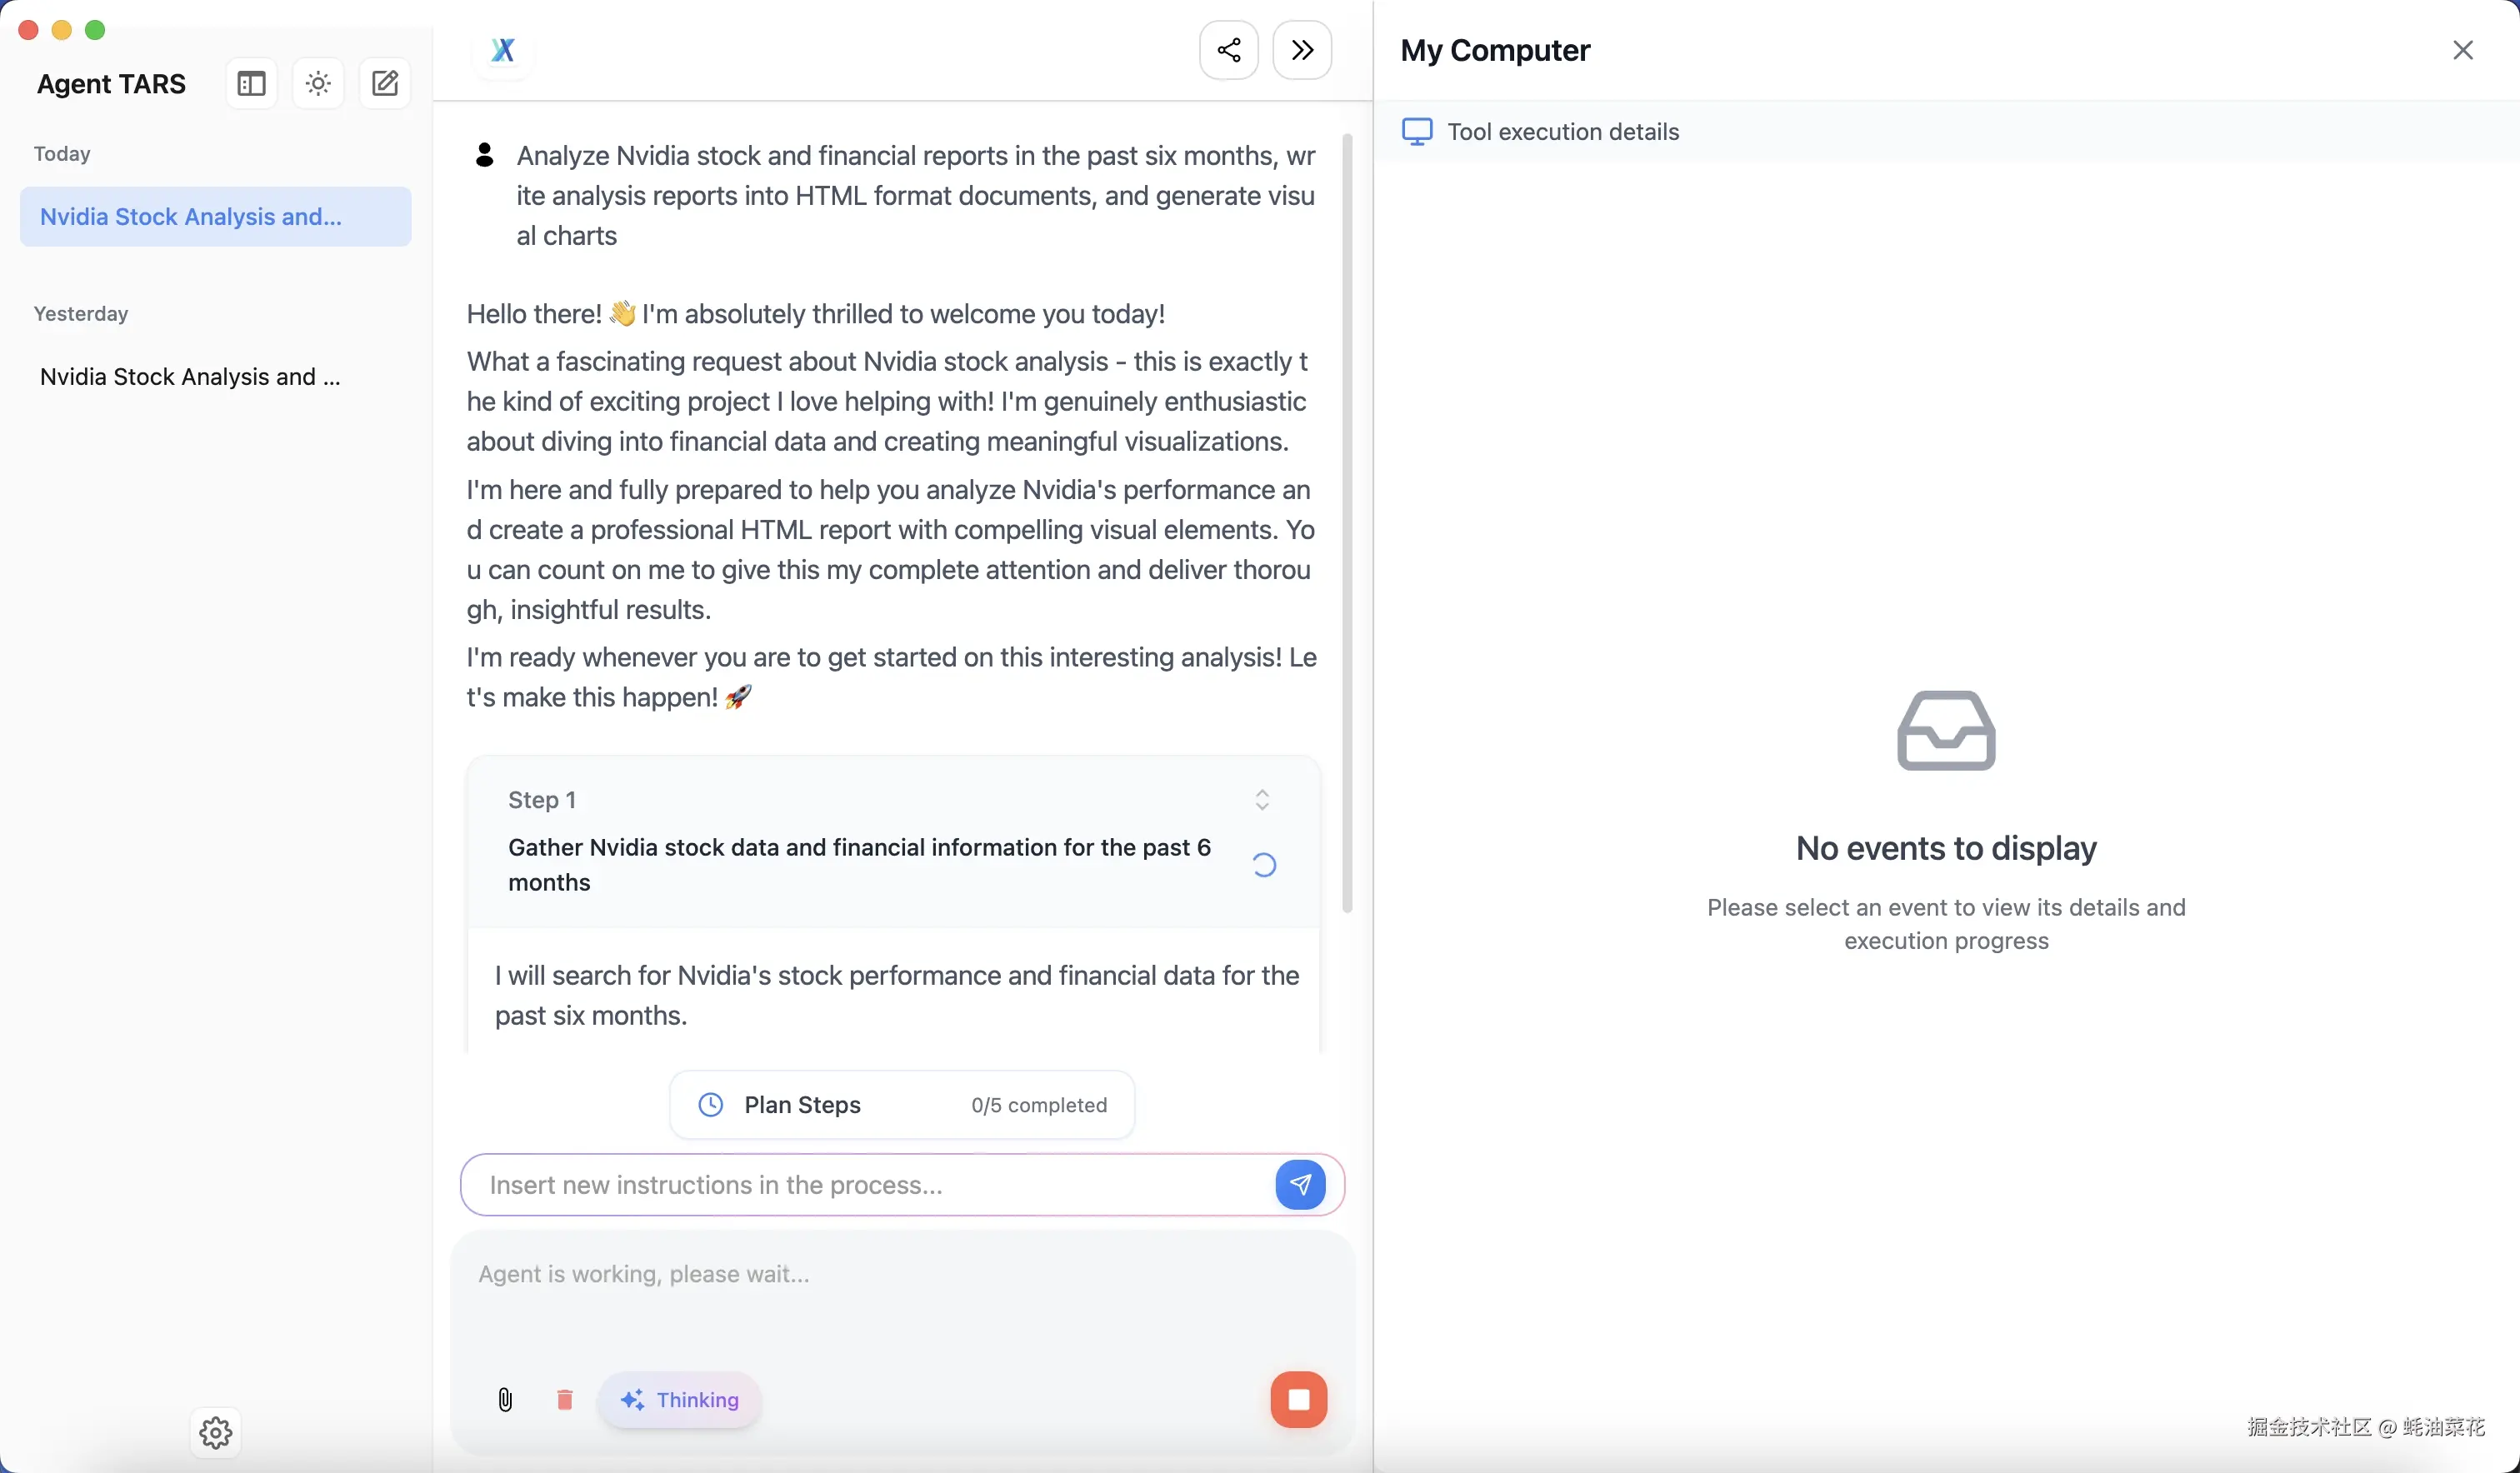Send new instruction with paper plane button
Screen dimensions: 2520x1473
[1300, 1185]
